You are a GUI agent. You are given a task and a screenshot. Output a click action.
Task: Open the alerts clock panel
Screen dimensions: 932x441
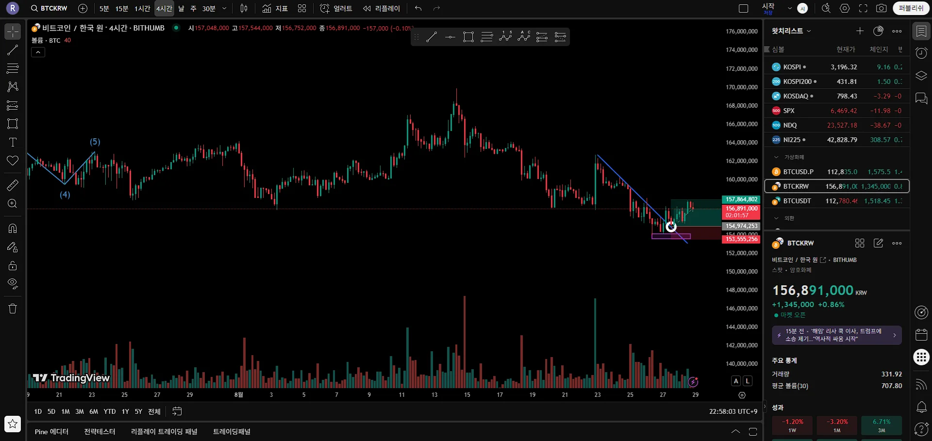coord(921,53)
